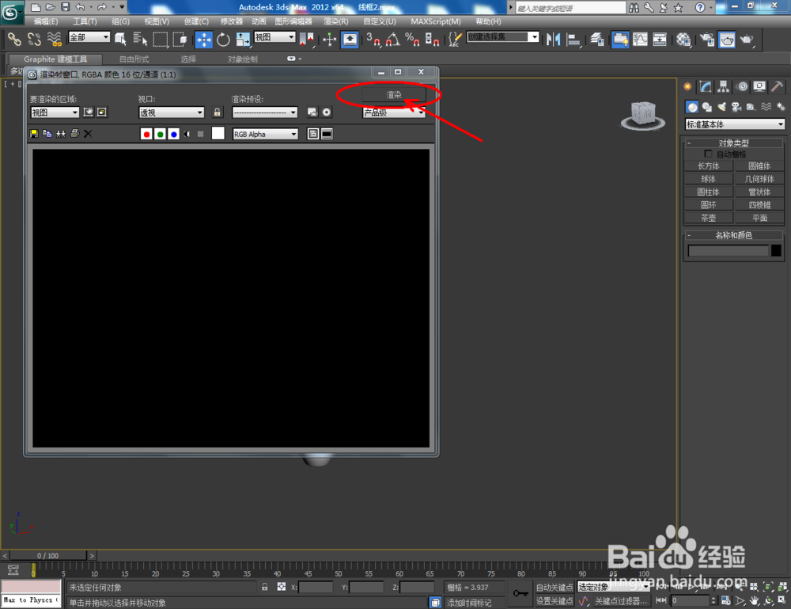
Task: Open the Hierarchy panel tab
Action: coord(724,87)
